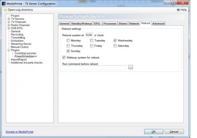Uncheck Sunday reboot checkbox
The height and width of the screenshot is (138, 197).
click(68, 51)
